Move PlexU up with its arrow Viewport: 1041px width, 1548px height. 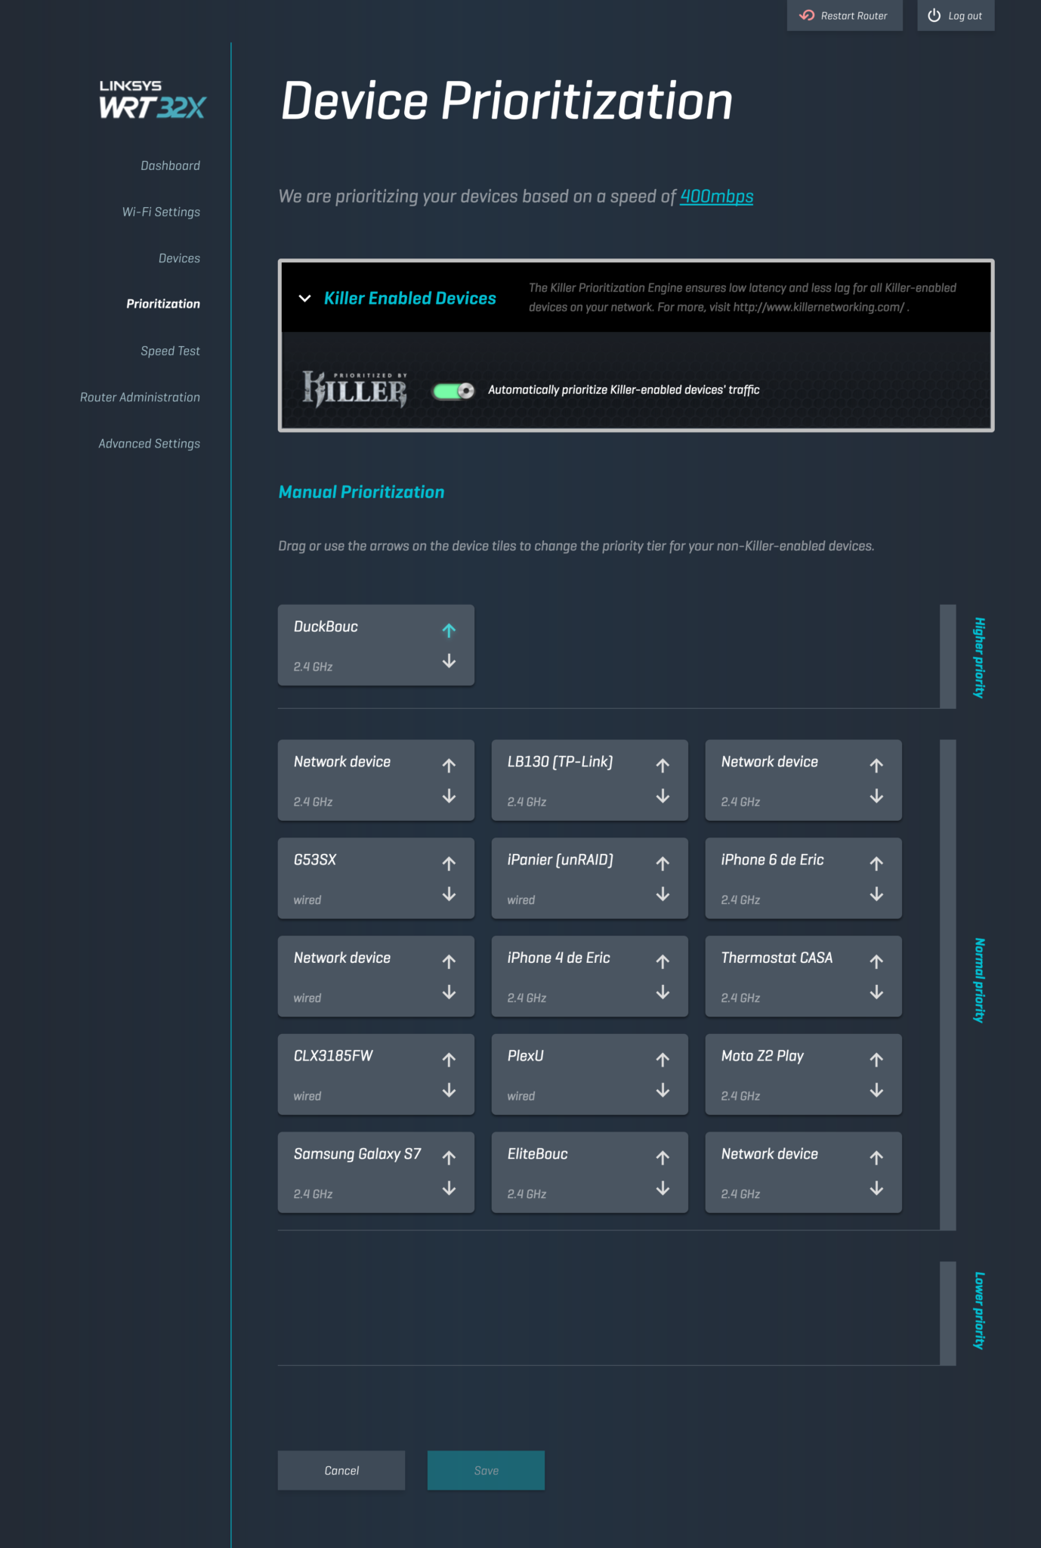coord(663,1060)
